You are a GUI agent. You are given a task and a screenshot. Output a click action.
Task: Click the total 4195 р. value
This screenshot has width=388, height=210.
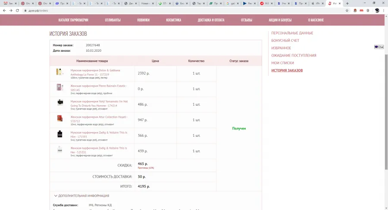tap(144, 186)
